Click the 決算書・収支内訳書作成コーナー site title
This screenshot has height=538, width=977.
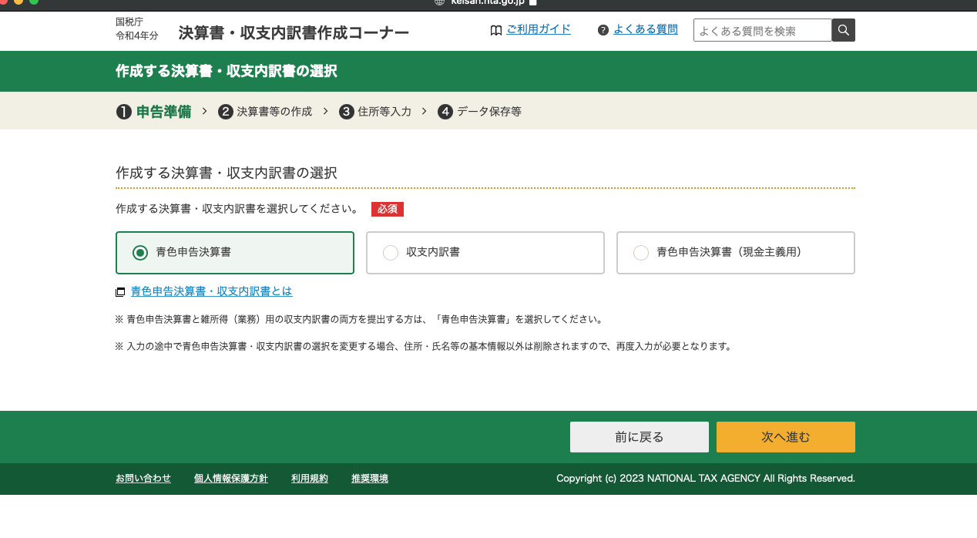294,33
